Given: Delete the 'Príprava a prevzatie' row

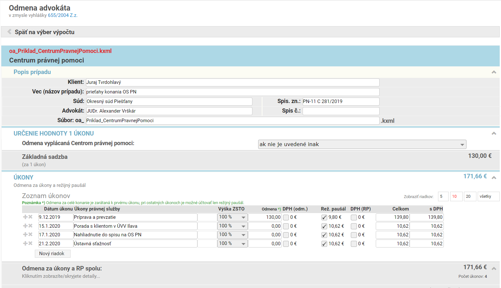Looking at the screenshot, I should pos(31,217).
